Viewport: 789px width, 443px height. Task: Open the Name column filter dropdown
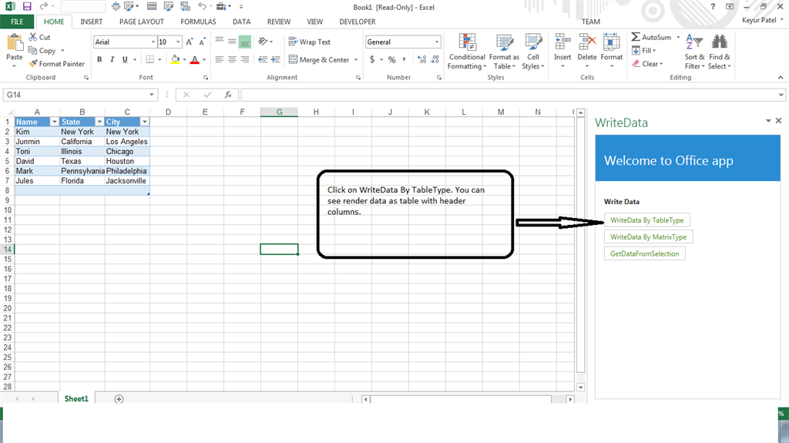click(55, 122)
